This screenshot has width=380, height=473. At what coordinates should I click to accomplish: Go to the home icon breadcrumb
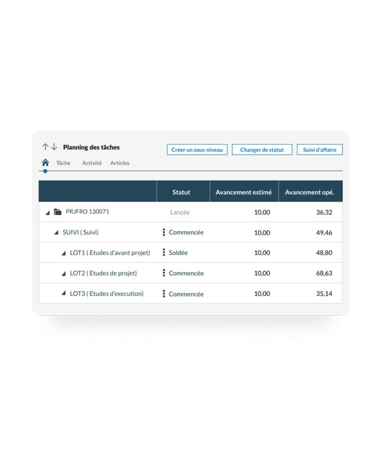pos(46,162)
